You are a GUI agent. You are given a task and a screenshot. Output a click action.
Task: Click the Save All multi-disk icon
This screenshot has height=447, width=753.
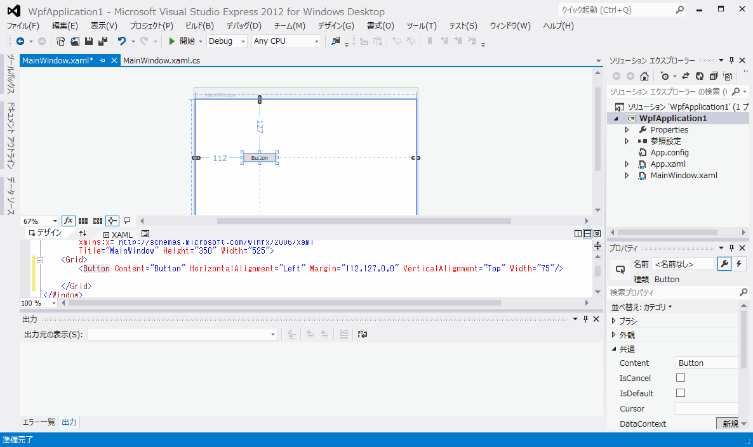pyautogui.click(x=103, y=41)
